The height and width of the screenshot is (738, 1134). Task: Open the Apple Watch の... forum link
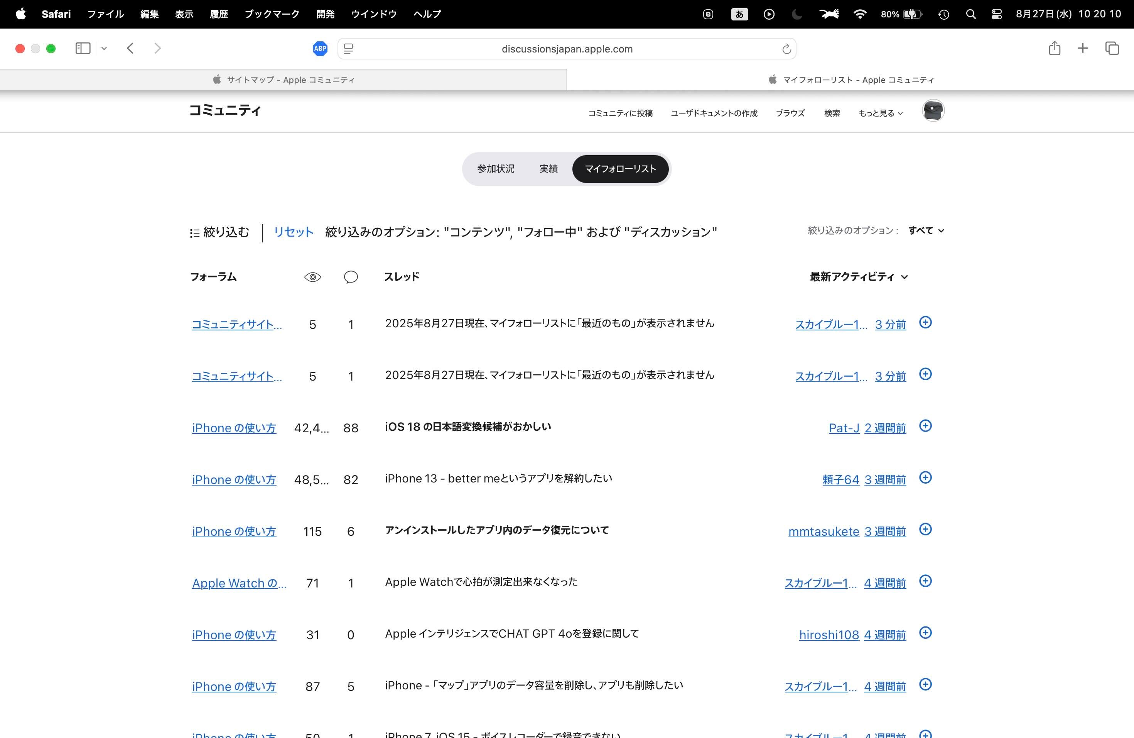coord(239,583)
